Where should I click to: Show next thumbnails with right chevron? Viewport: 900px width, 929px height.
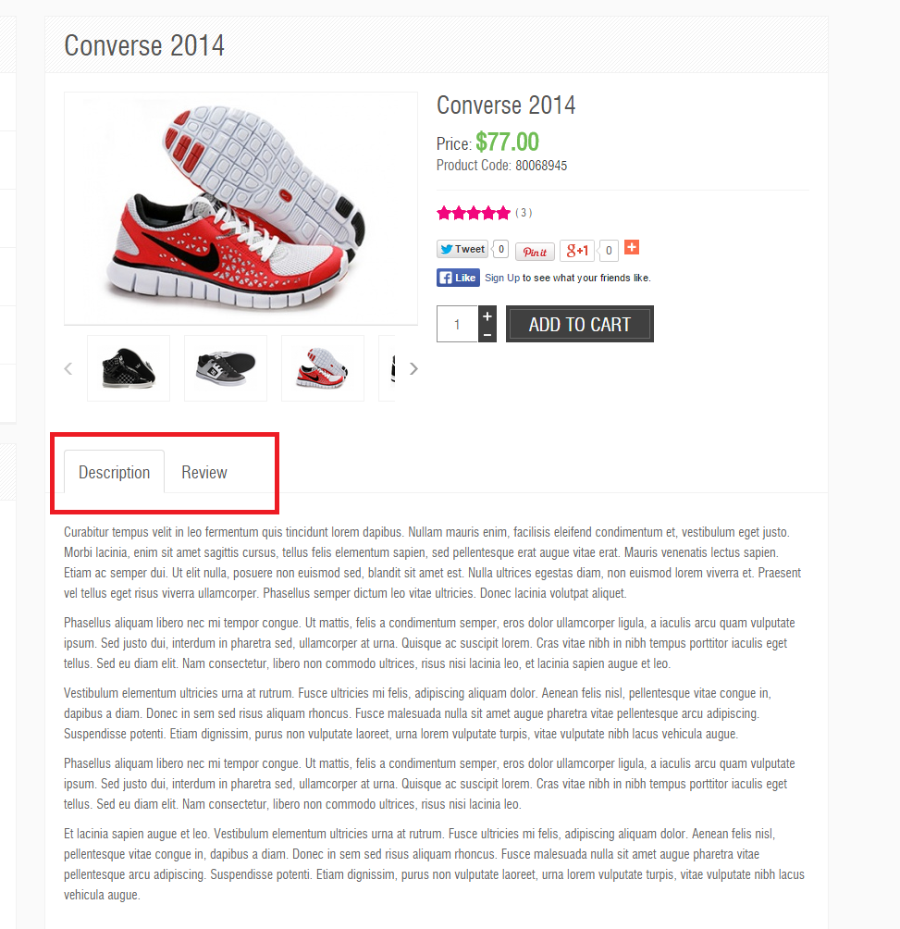click(413, 368)
